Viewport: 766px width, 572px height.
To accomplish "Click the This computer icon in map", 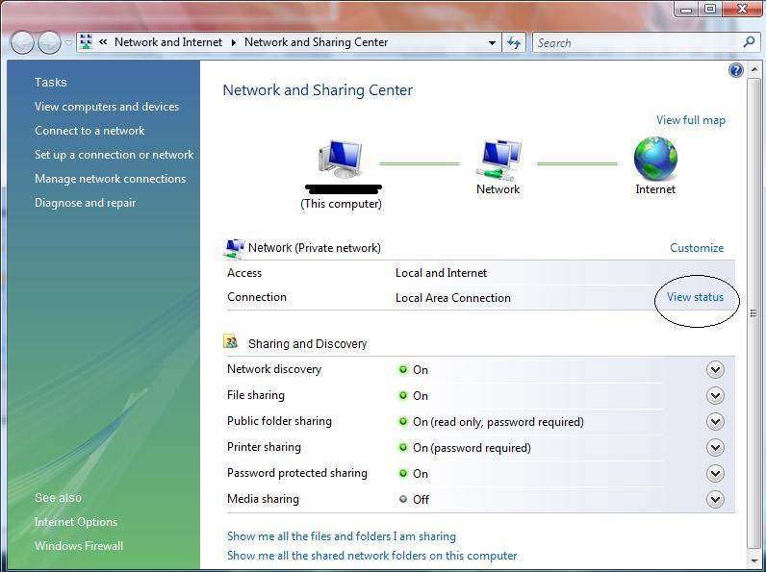I will [341, 160].
